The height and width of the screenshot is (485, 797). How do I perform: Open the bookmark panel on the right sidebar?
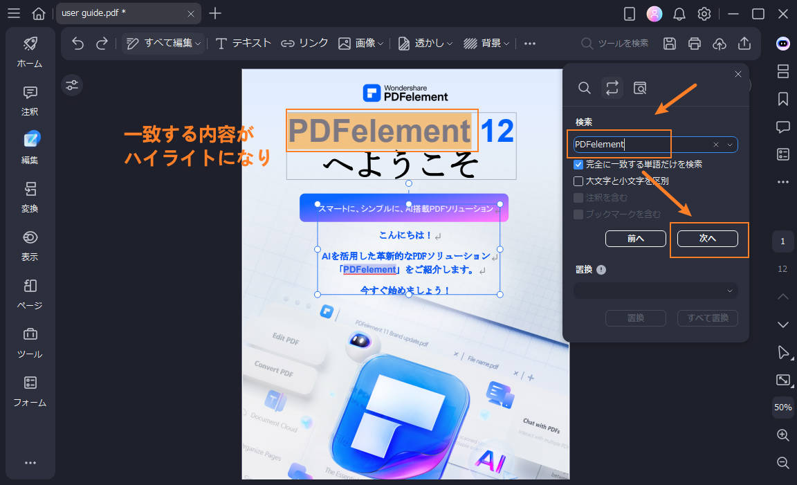[782, 99]
